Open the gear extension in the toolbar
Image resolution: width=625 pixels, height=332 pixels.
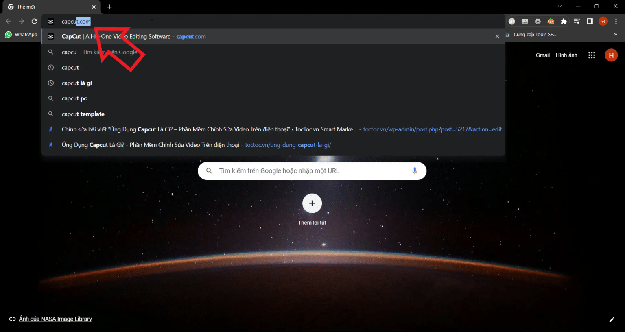pyautogui.click(x=538, y=21)
